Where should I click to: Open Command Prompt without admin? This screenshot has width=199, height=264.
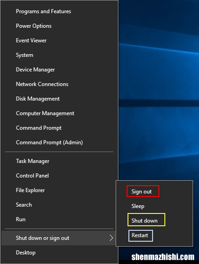[x=59, y=128]
